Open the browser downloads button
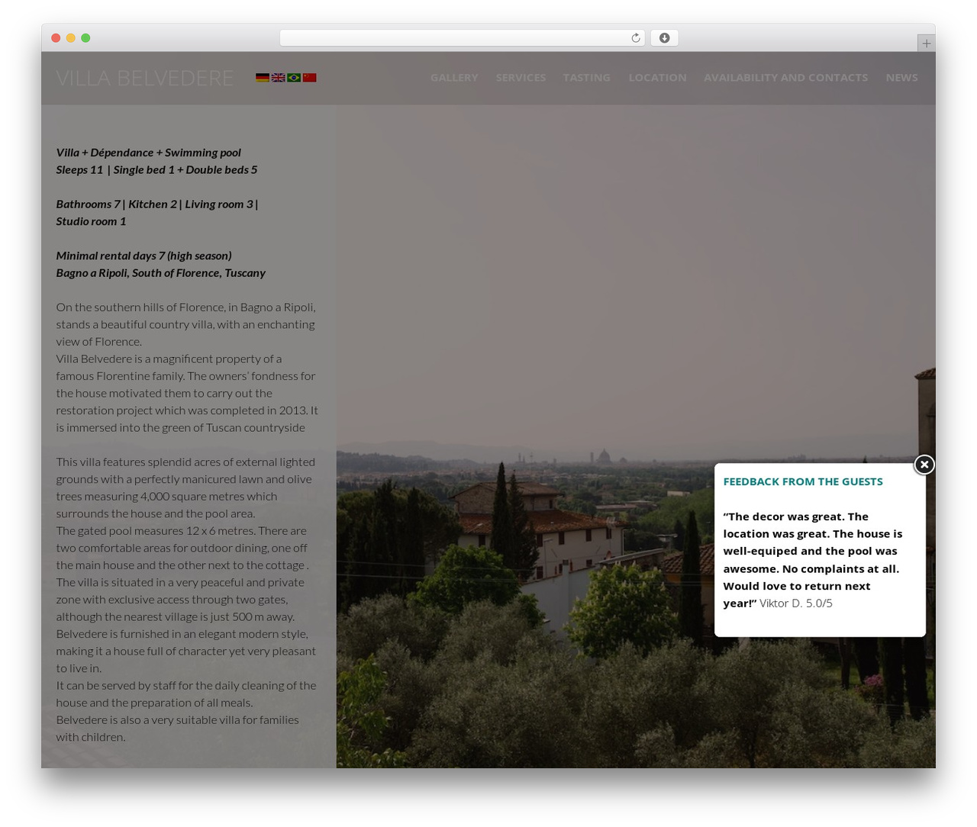The image size is (977, 827). [664, 38]
